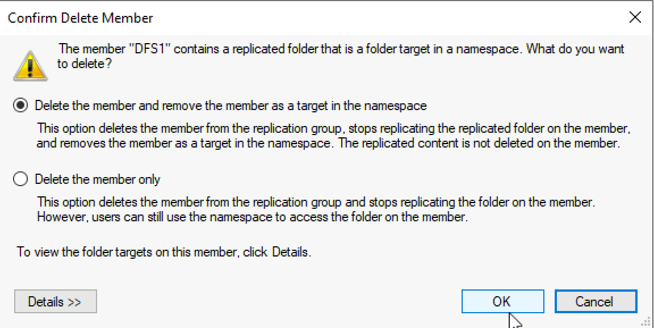
Task: Choose the 'Delete the member only' radio button
Action: pyautogui.click(x=20, y=179)
